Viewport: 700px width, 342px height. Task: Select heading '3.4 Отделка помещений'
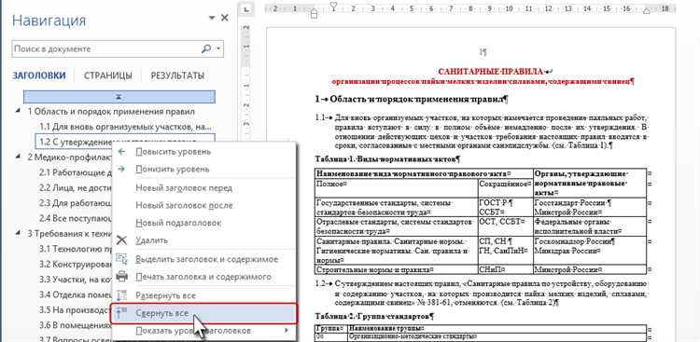(75, 294)
